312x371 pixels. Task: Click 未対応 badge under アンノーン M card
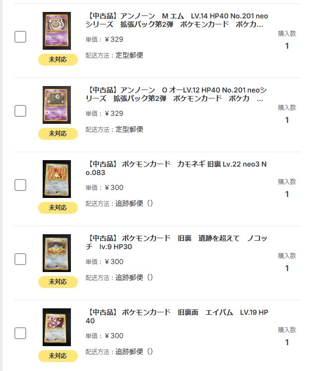(x=58, y=60)
